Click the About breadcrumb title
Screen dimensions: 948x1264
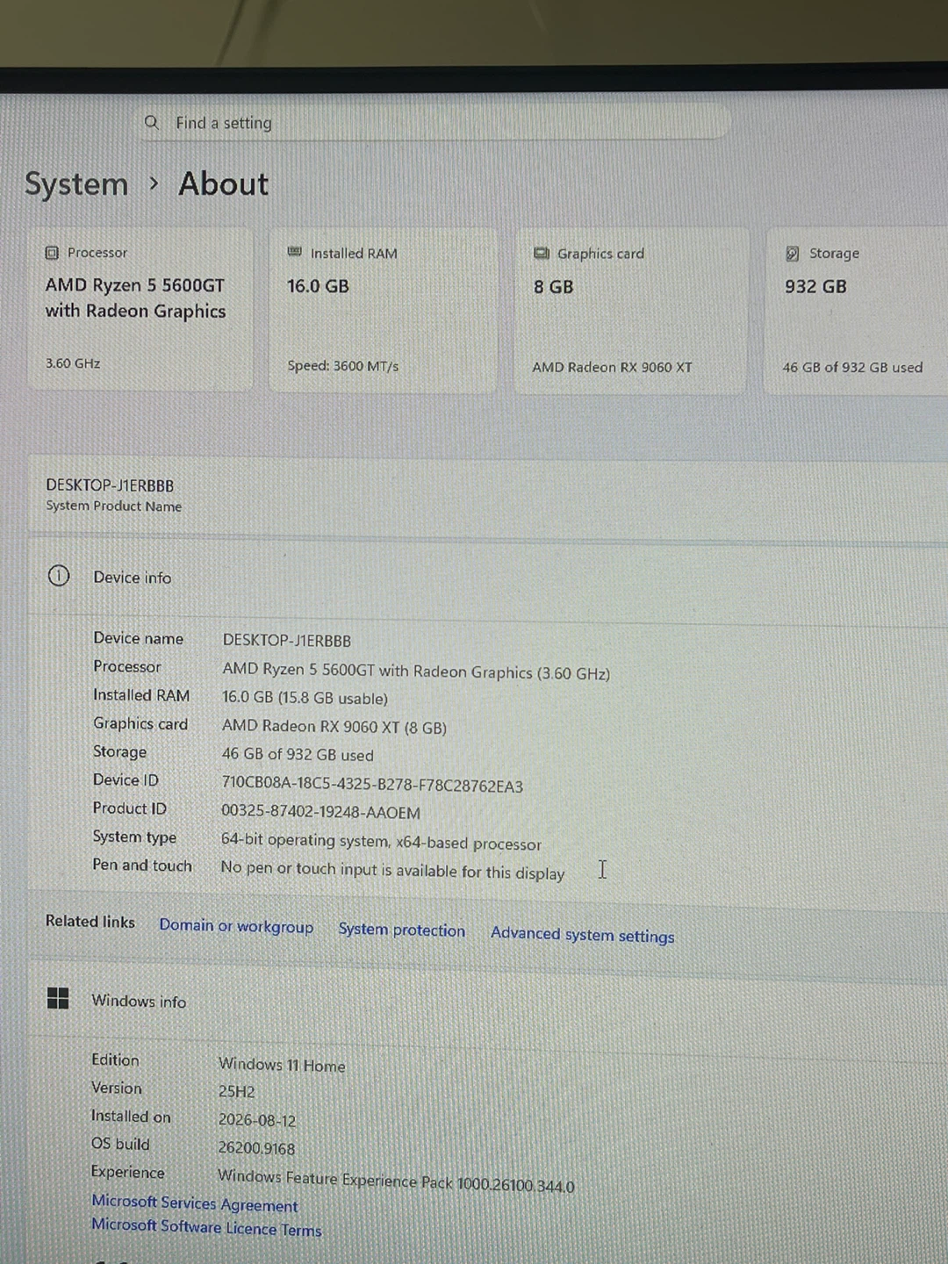224,184
